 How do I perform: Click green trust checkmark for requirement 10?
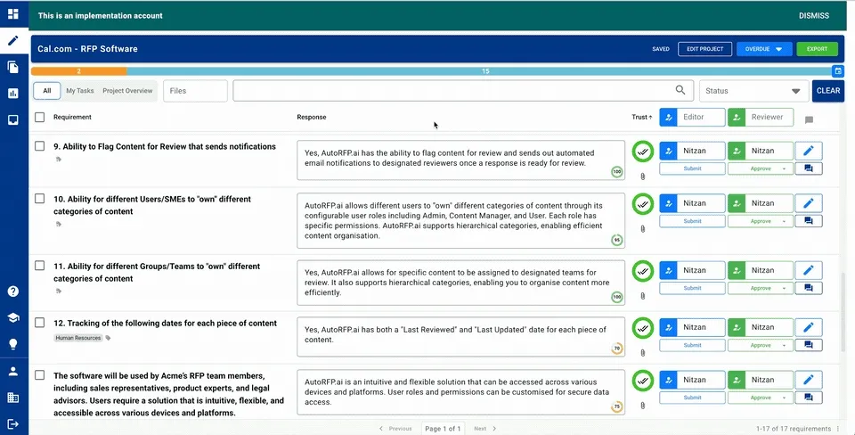(x=643, y=204)
